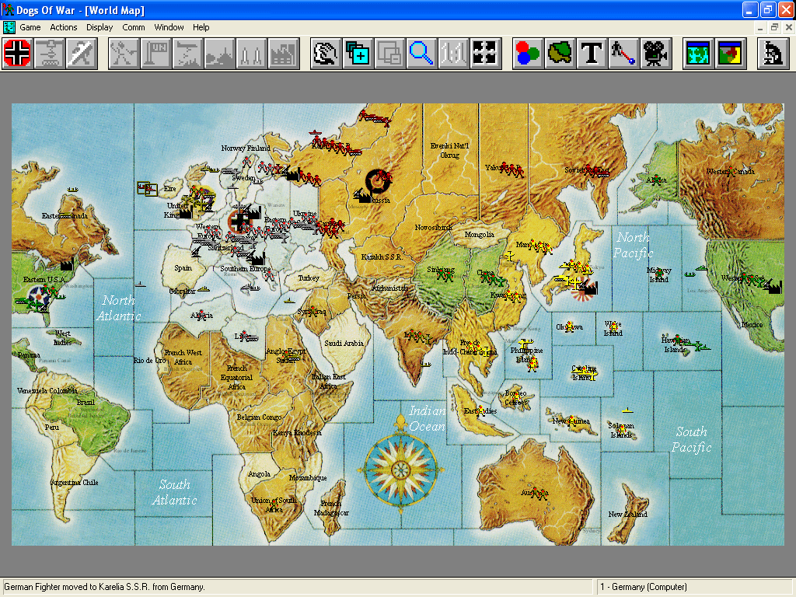The image size is (796, 597).
Task: Click the greyed mountain terrain toolbar icon
Action: [219, 54]
